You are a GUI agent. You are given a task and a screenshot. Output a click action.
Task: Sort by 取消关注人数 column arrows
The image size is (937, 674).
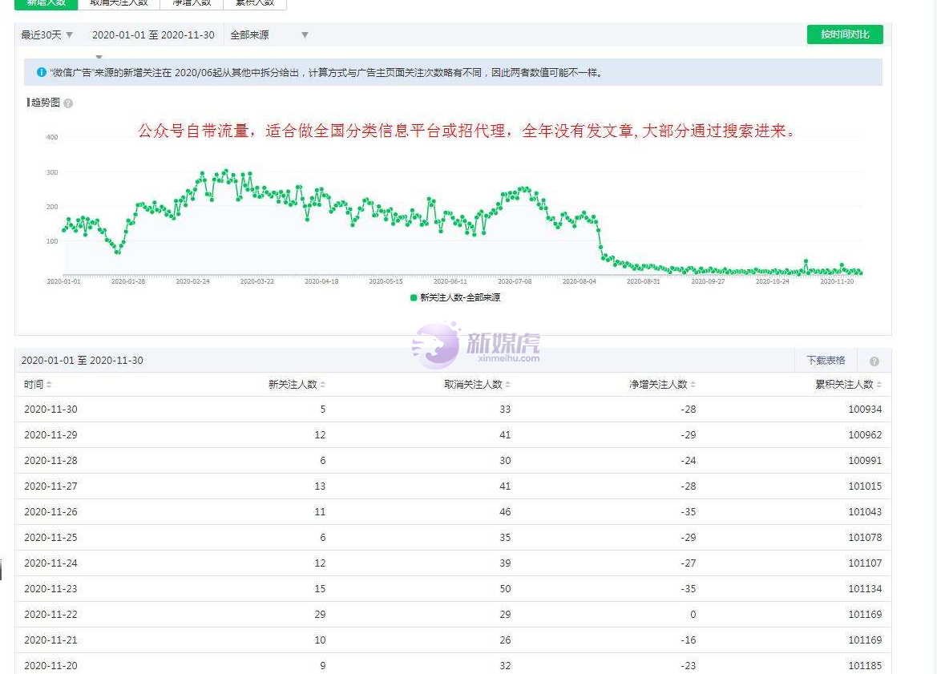pyautogui.click(x=508, y=385)
